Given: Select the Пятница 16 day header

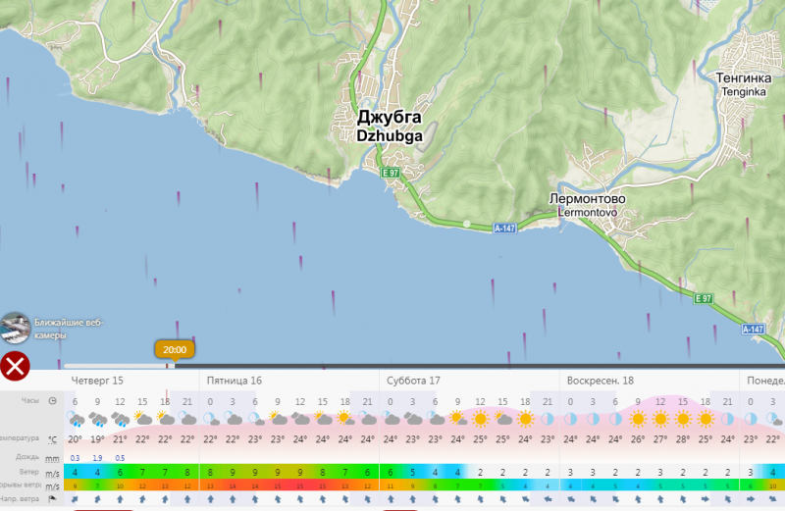Looking at the screenshot, I should [x=234, y=380].
